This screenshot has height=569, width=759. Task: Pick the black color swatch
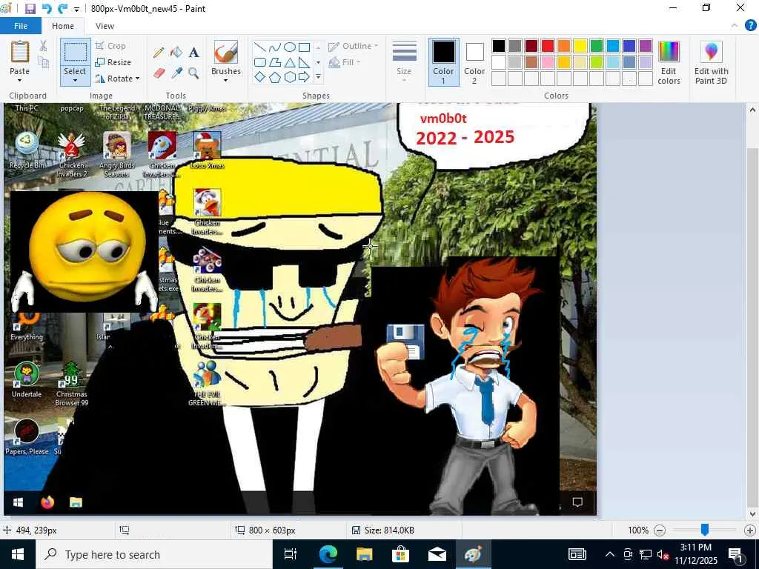point(499,46)
